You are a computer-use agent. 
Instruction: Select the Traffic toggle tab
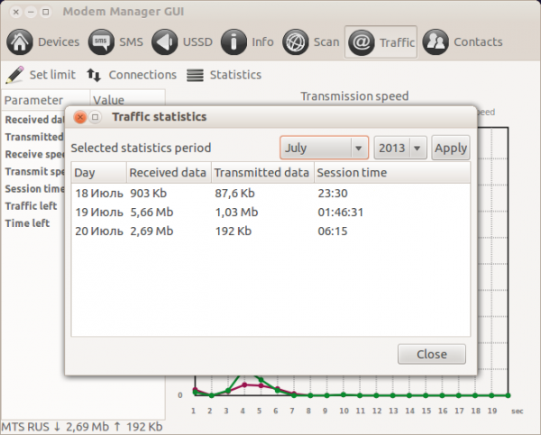click(x=381, y=42)
